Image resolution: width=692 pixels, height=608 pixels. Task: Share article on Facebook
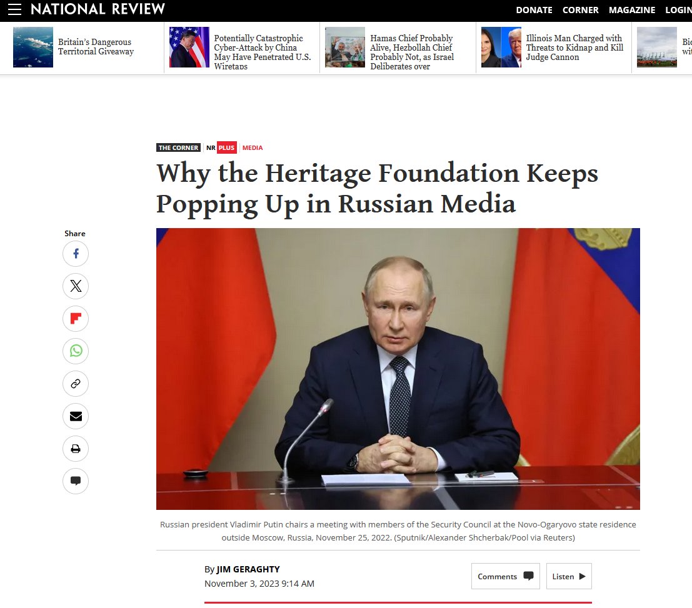pyautogui.click(x=76, y=254)
